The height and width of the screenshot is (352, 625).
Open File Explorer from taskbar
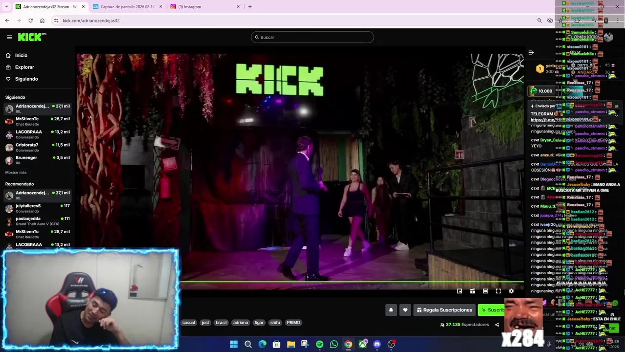click(291, 344)
